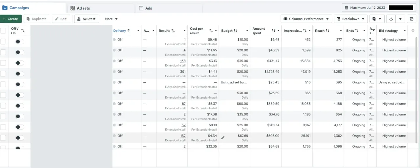Toggle on the campaign with $431.47 spent

20,63
